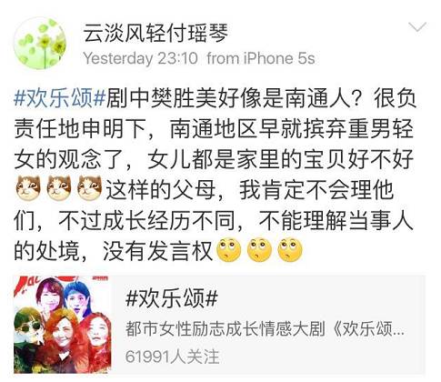Tap the first thinking face emoji
The height and width of the screenshot is (382, 441).
(229, 250)
